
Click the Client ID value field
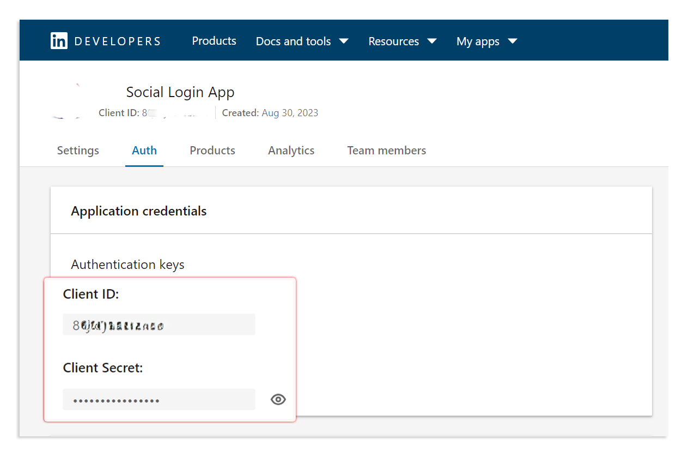click(159, 324)
